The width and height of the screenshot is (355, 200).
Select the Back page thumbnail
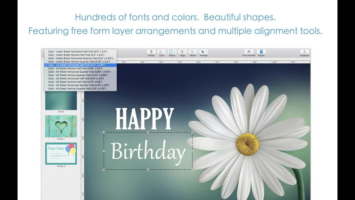point(61,100)
